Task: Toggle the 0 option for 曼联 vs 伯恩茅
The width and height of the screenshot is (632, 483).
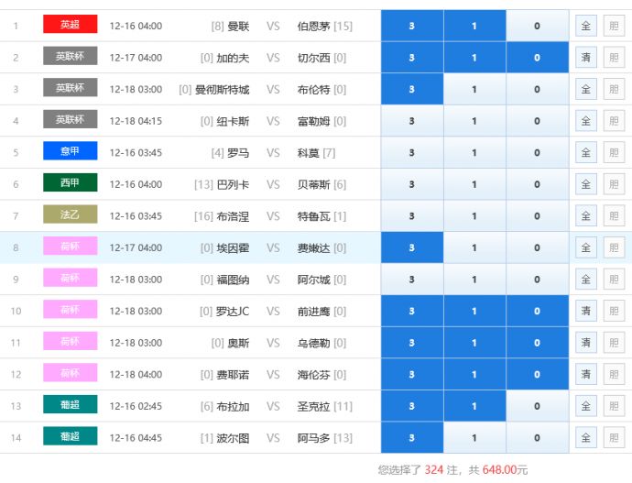Action: [537, 26]
